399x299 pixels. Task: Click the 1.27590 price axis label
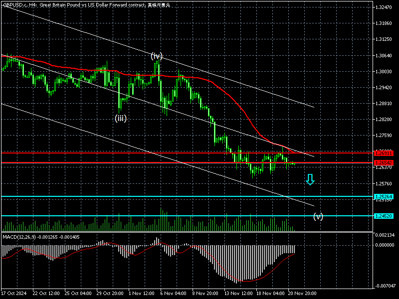pyautogui.click(x=384, y=136)
